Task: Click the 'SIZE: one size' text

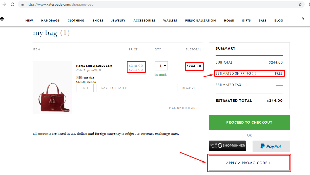Action: (x=85, y=77)
